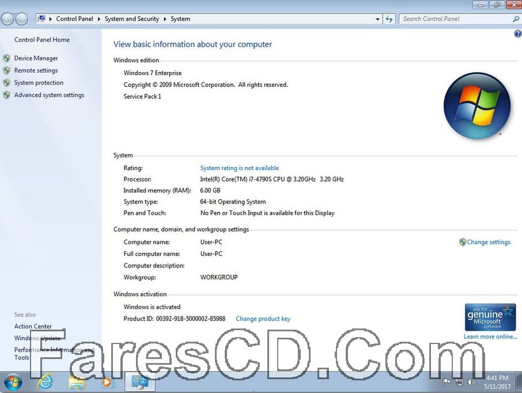The image size is (522, 393).
Task: Select the System breadcrumb in the address bar
Action: pos(180,19)
